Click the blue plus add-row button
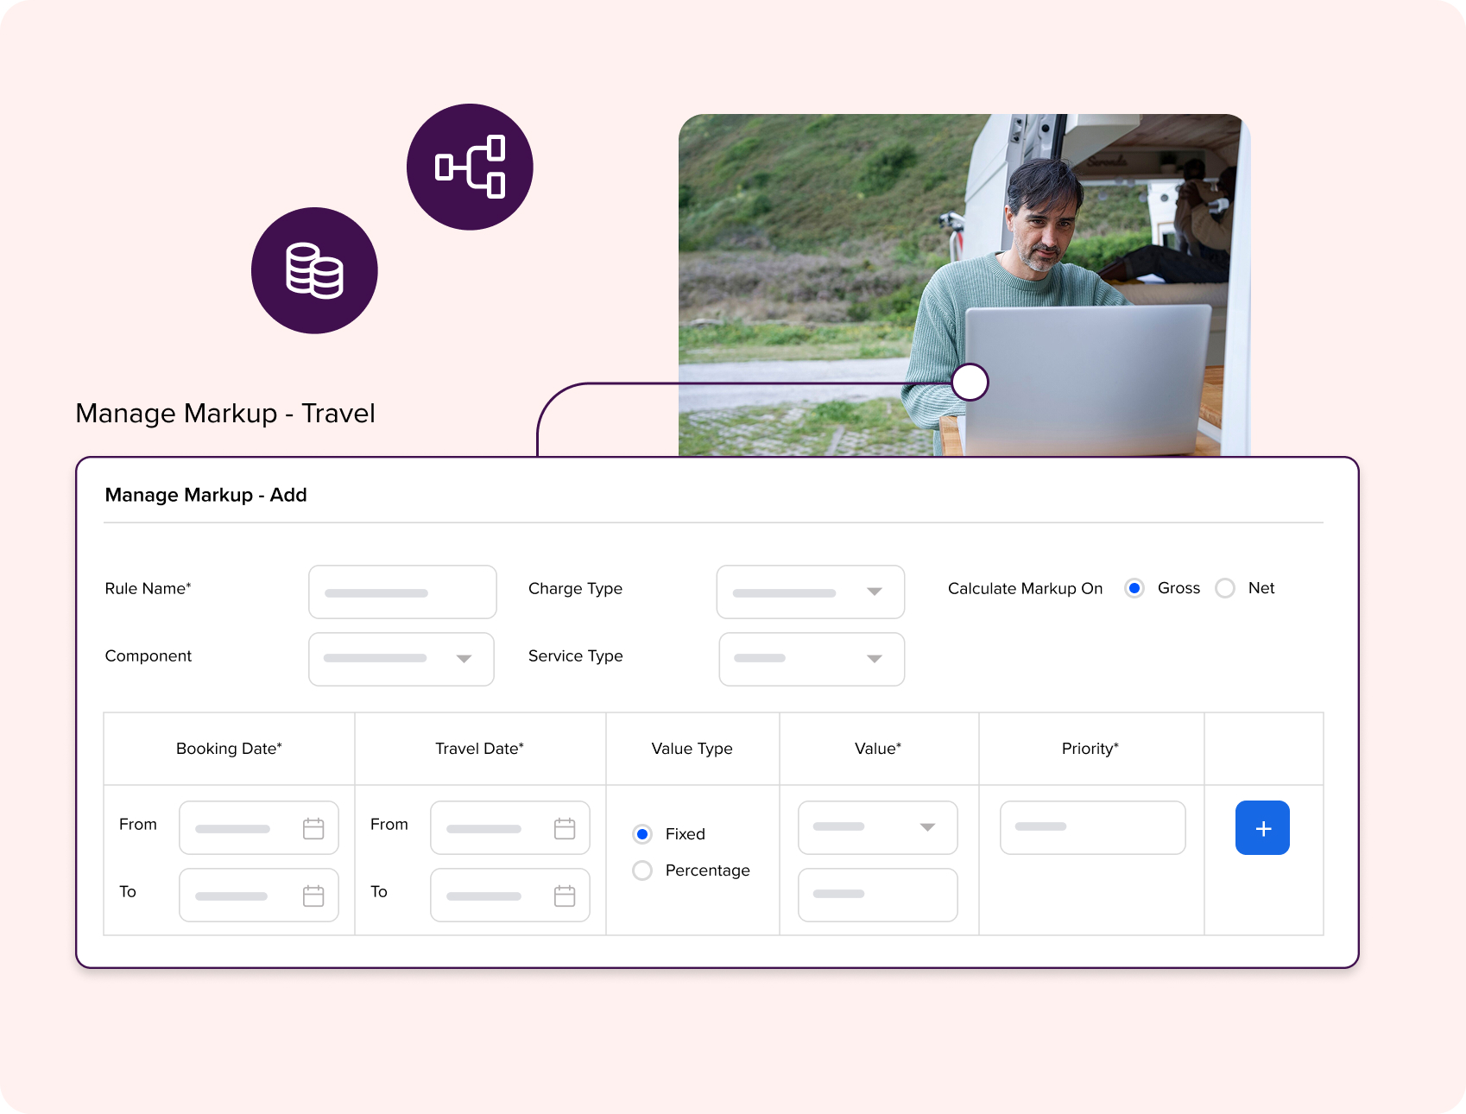1466x1114 pixels. [x=1262, y=828]
